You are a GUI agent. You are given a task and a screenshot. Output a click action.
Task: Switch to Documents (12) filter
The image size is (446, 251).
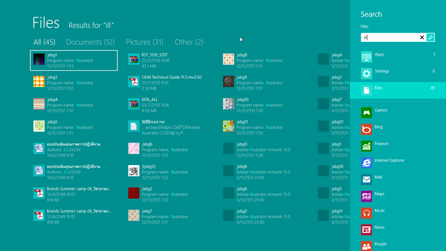click(90, 42)
